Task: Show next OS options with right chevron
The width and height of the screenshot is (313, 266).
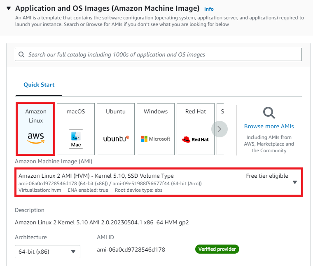Action: (220, 129)
